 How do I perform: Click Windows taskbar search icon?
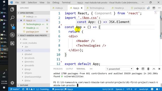[4, 5]
